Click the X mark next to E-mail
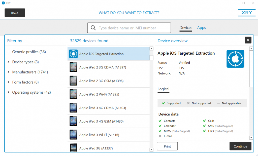The image size is (258, 156). point(160,136)
